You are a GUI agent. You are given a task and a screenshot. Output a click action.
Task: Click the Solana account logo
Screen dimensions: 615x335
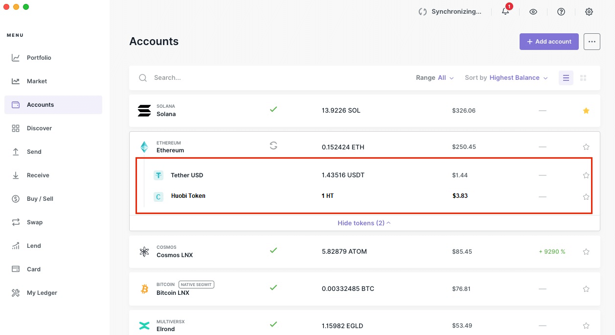[x=144, y=111]
